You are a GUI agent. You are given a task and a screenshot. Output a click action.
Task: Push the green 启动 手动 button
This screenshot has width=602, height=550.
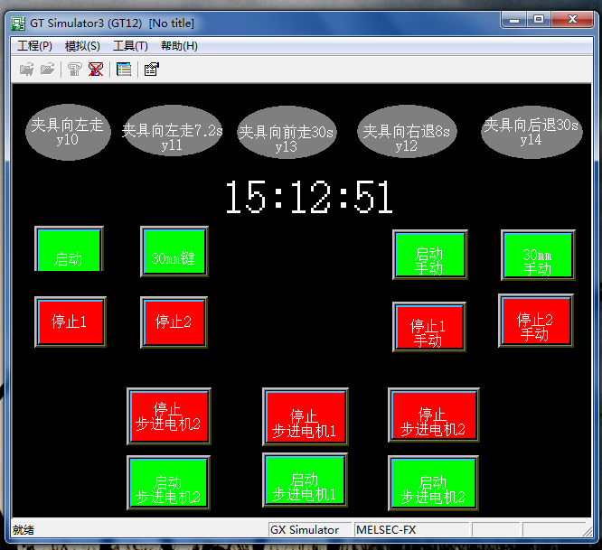(430, 255)
